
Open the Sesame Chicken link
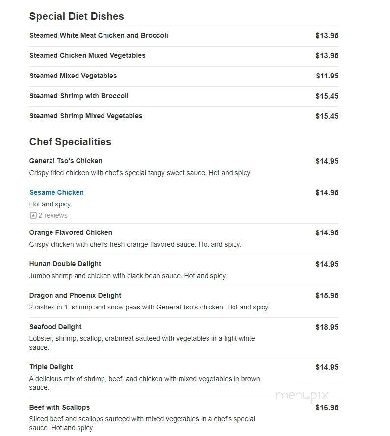tap(57, 192)
